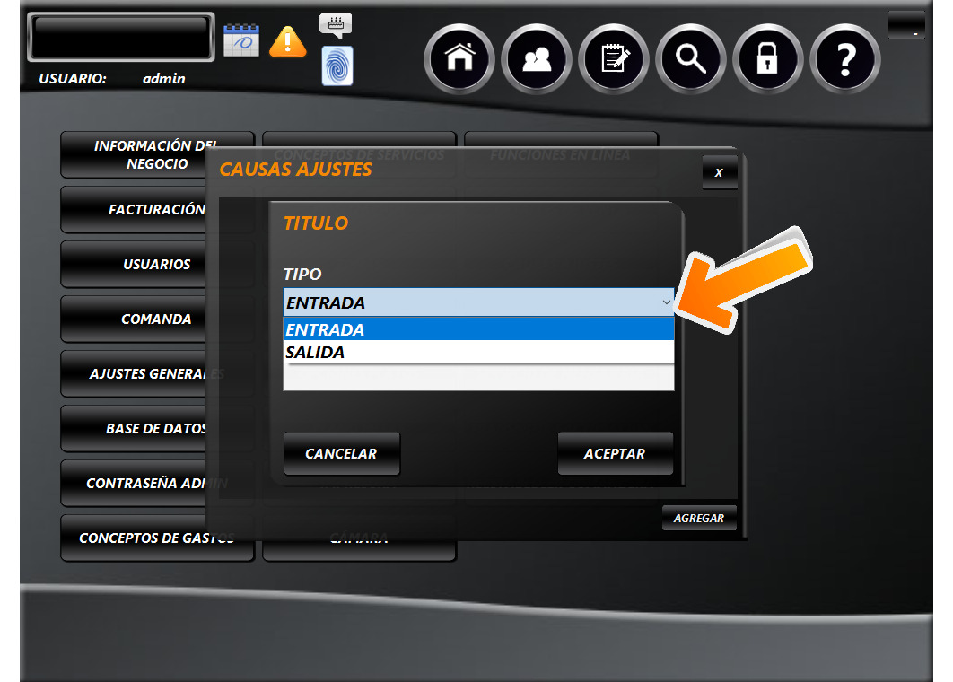Close the Causas Ajustes dialog
Image resolution: width=953 pixels, height=682 pixels.
tap(719, 172)
